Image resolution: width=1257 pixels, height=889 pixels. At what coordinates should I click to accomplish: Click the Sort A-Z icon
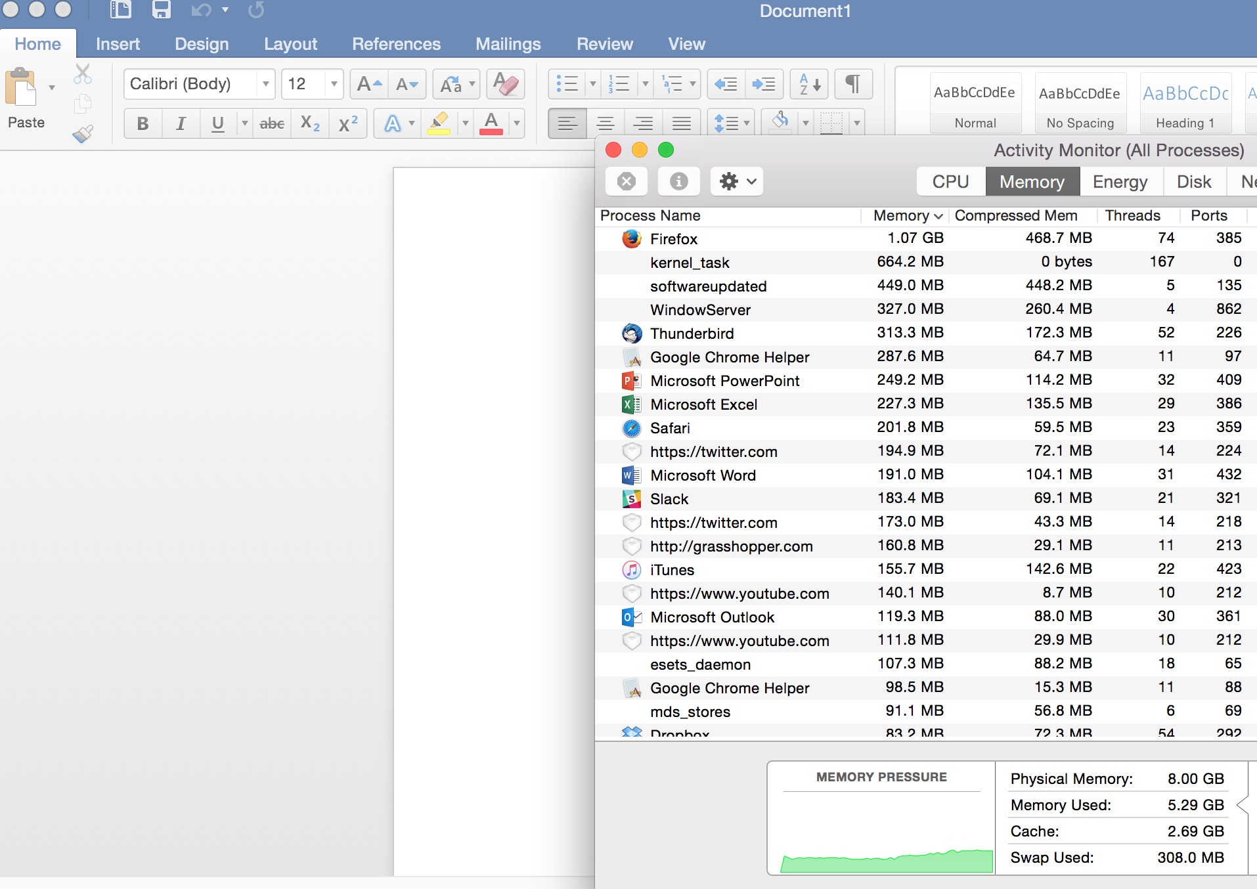[x=809, y=84]
